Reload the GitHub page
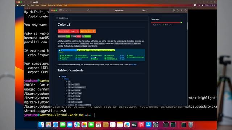 (146, 10)
